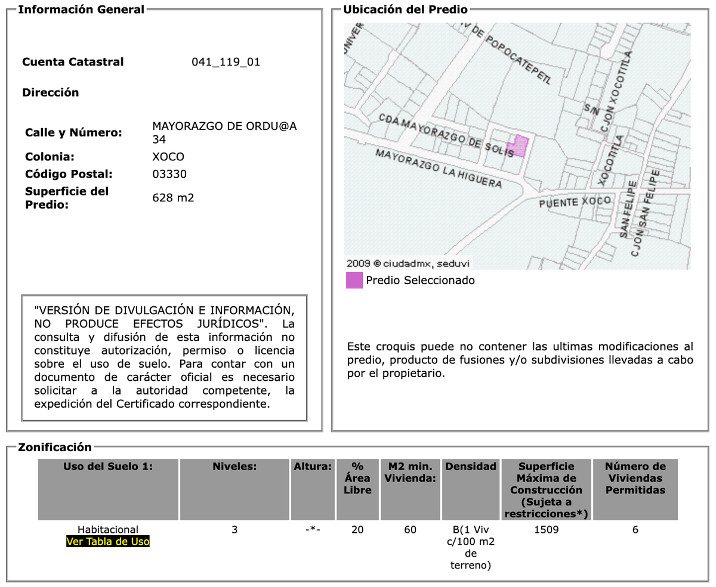Screen dimensions: 716x587
Task: Click the Niveles column header
Action: coord(234,489)
